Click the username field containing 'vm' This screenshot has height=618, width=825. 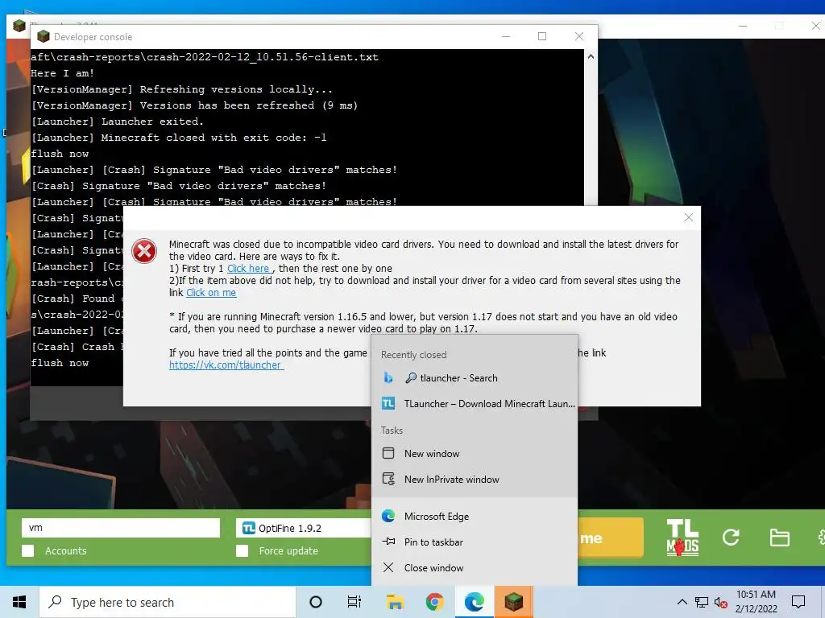(121, 528)
